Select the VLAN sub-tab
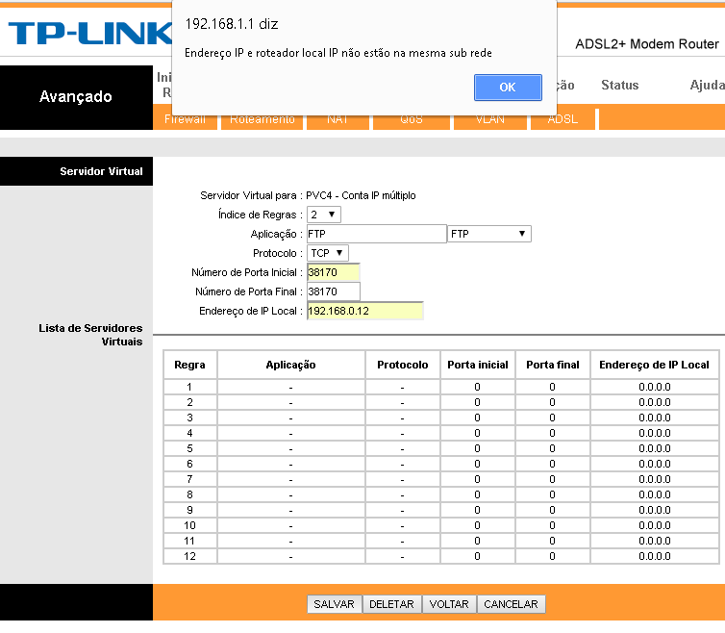 [x=490, y=119]
